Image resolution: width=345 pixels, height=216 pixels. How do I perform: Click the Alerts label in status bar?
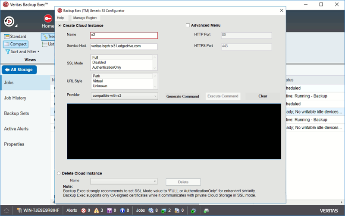(72, 210)
